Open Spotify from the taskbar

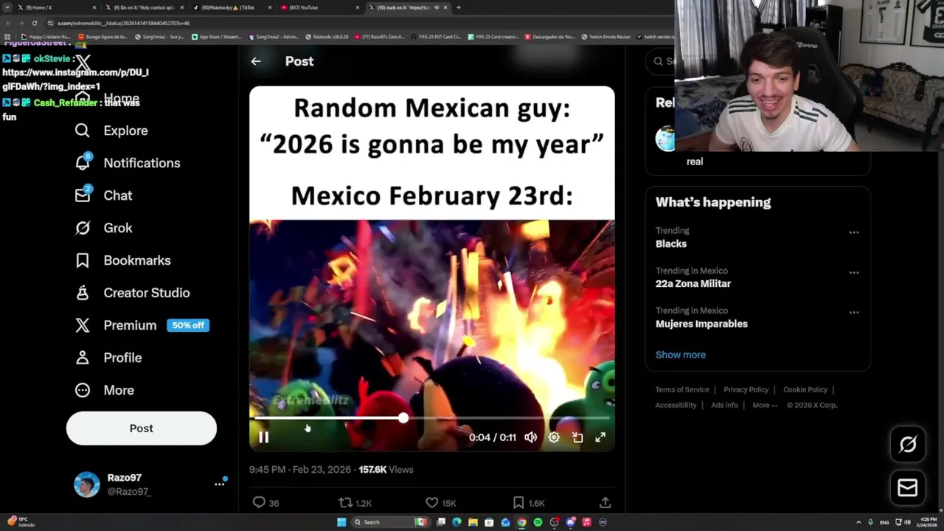pos(538,522)
